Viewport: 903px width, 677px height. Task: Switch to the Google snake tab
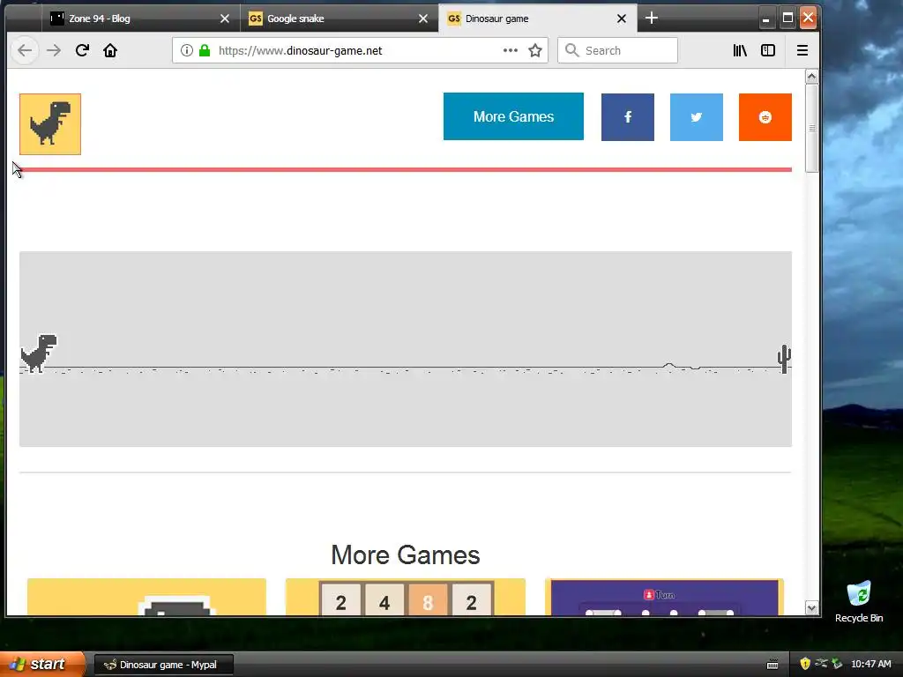[340, 19]
